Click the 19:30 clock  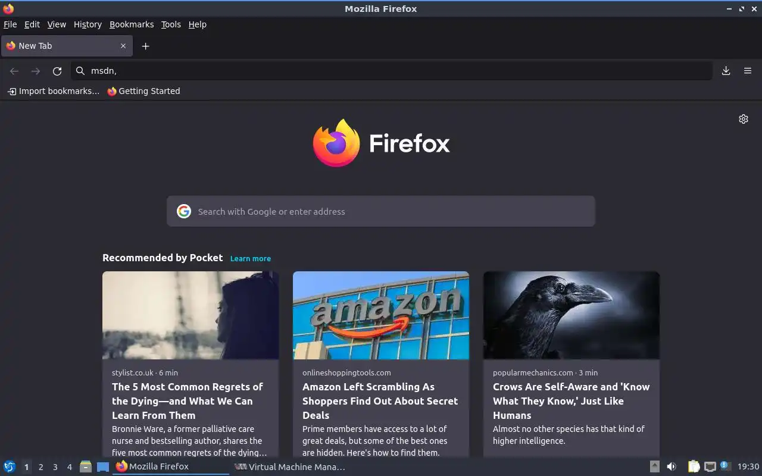(748, 466)
